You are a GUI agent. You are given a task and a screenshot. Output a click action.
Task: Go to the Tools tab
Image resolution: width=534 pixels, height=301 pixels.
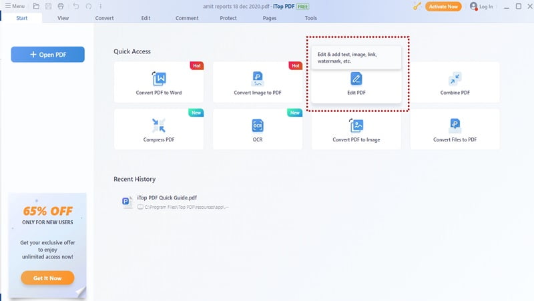pyautogui.click(x=311, y=18)
